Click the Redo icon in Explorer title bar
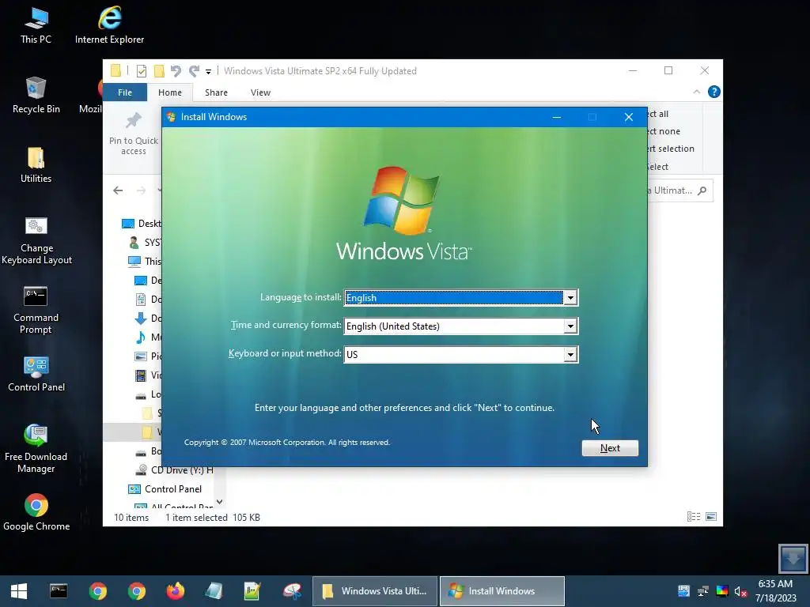Image resolution: width=810 pixels, height=607 pixels. [194, 70]
